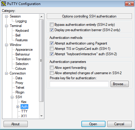Enable Bypass authentication entirely checkbox
The image size is (135, 130).
coord(52,24)
